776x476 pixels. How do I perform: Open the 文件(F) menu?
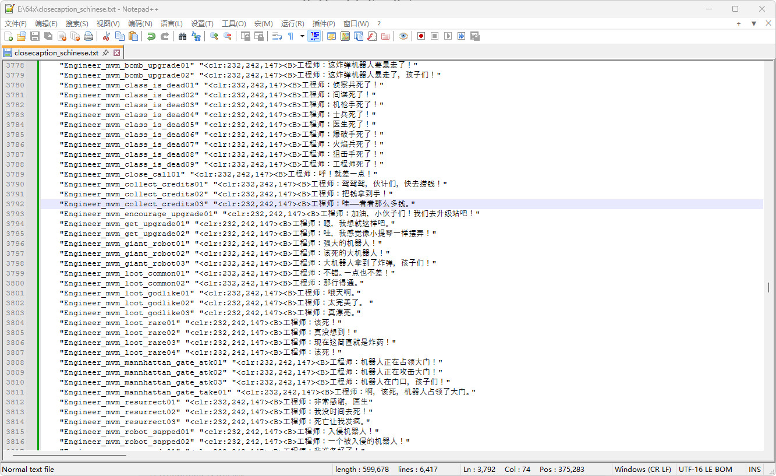point(16,23)
